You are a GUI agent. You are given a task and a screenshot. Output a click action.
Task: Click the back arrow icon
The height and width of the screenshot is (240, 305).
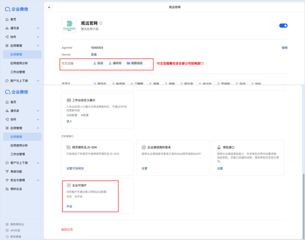point(49,7)
